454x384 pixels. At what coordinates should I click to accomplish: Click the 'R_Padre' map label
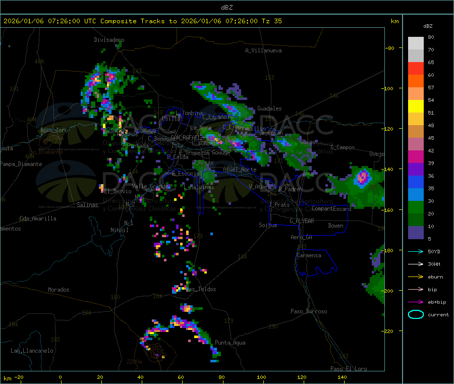point(289,189)
